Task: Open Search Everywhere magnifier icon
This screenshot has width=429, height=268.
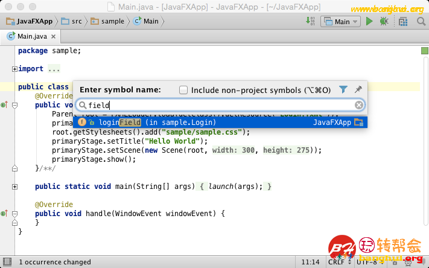Action: click(421, 21)
